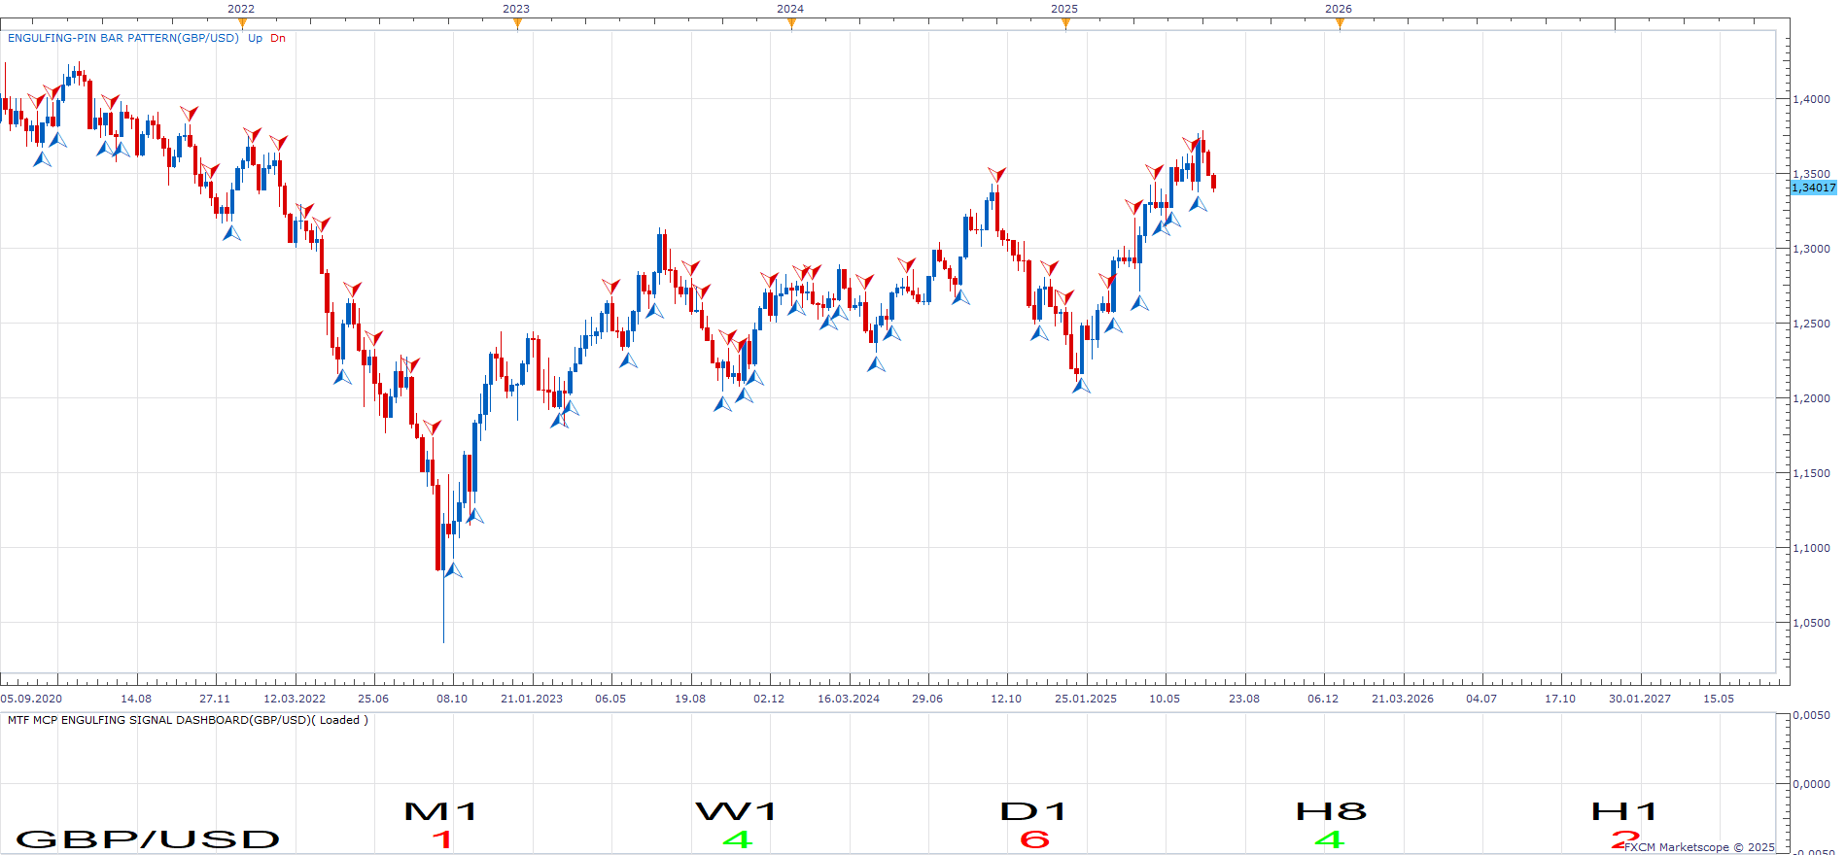
Task: Click the 1,1000 price axis label
Action: pos(1811,548)
